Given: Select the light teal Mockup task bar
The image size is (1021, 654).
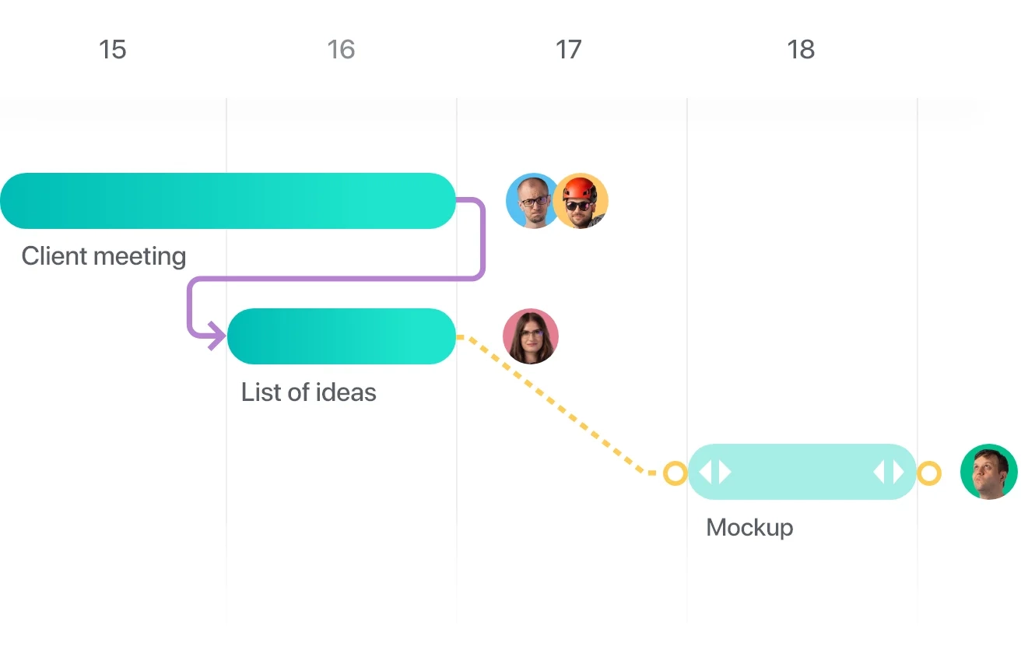Looking at the screenshot, I should pyautogui.click(x=802, y=472).
